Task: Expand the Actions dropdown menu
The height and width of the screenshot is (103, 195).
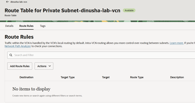Action: click(44, 66)
